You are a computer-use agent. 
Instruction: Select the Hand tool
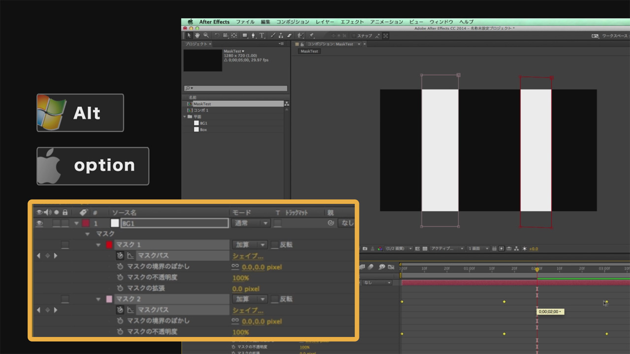pyautogui.click(x=197, y=35)
